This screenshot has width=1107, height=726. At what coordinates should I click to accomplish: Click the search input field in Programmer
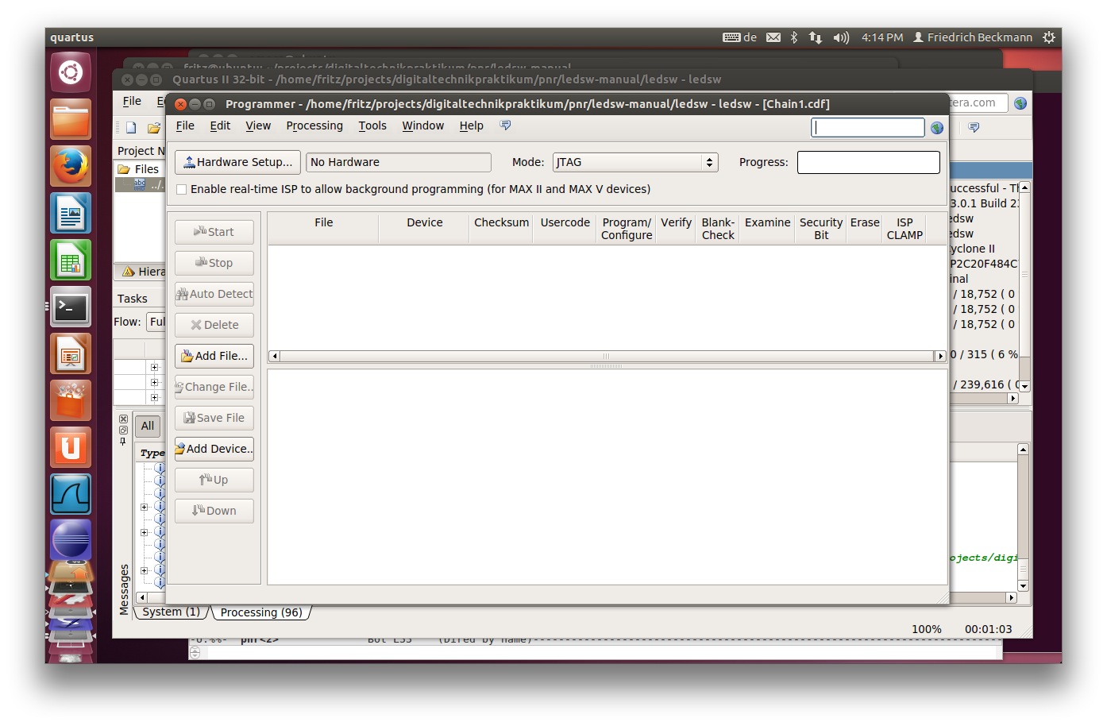click(867, 127)
